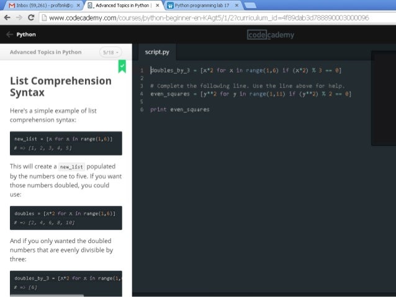396x297 pixels.
Task: Switch to the Python programming lab 17 tab
Action: tap(202, 6)
